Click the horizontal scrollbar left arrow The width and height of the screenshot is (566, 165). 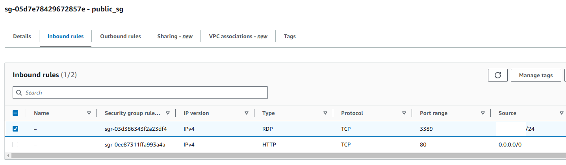coord(9,156)
